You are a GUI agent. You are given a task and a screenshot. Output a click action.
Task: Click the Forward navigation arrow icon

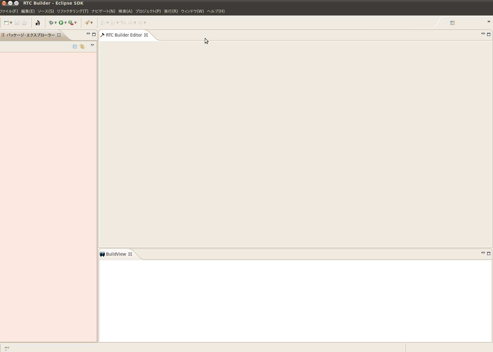tap(140, 23)
